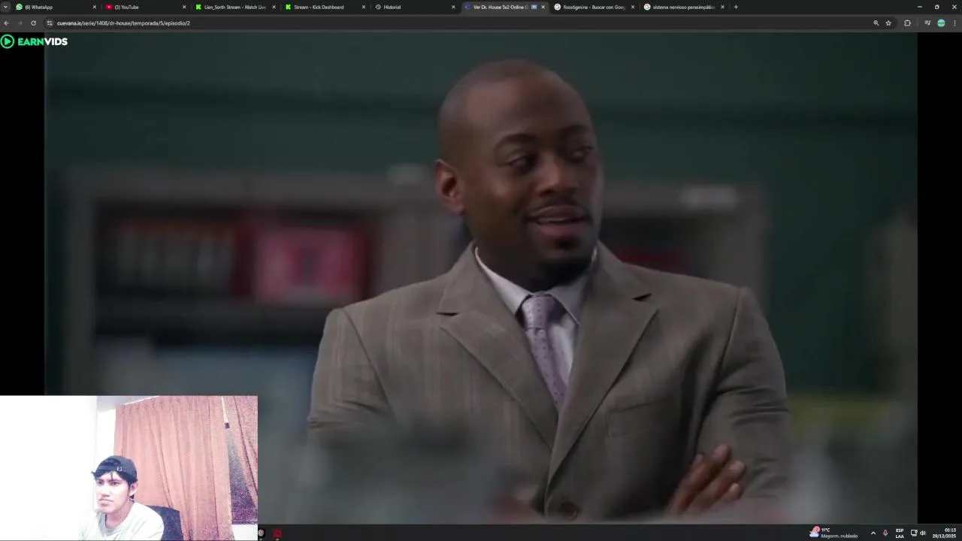Reload the current page
Viewport: 962px width, 541px height.
(x=33, y=23)
